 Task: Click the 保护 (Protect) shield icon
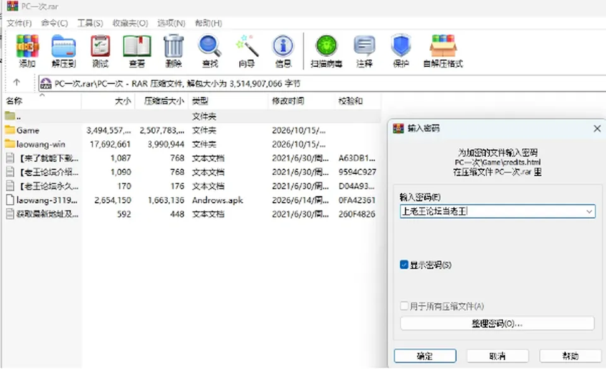(x=401, y=46)
